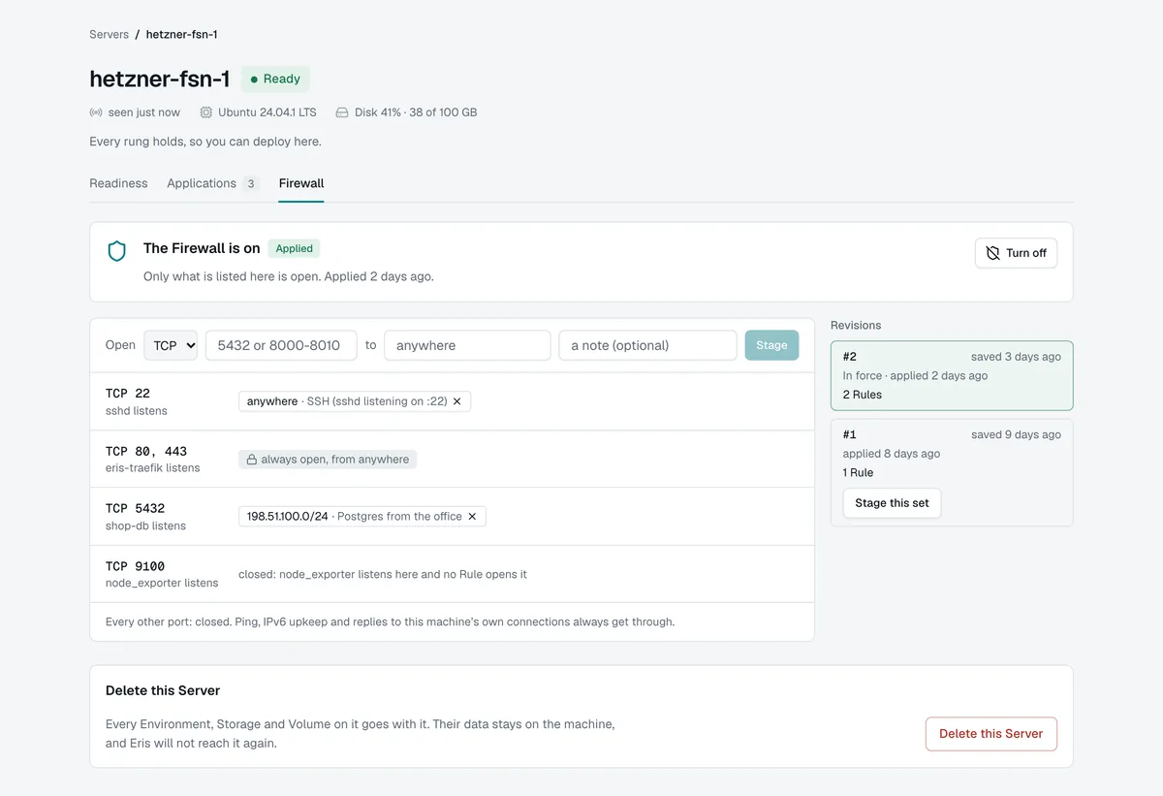Viewport: 1163px width, 796px height.
Task: Click the chip icon beside Ubuntu 24.04.1 LTS
Action: click(x=205, y=112)
